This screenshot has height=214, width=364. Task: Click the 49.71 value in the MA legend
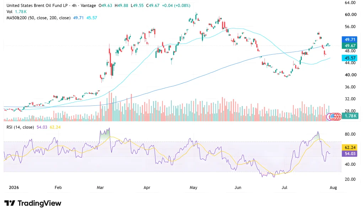tap(79, 18)
